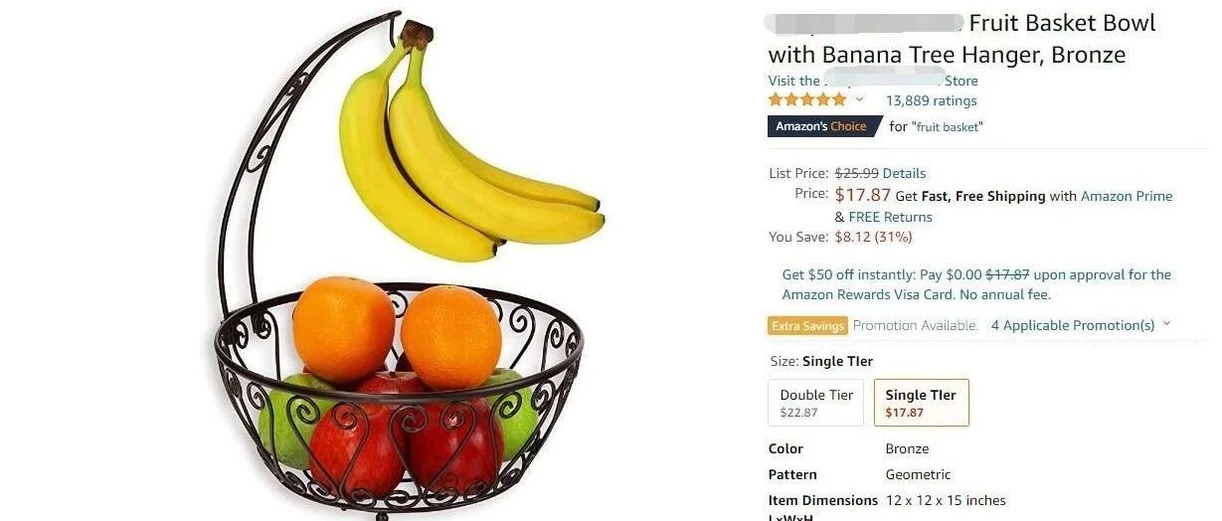Click the Amazon's Choice badge
Viewport: 1222px width, 521px height.
pyautogui.click(x=823, y=126)
